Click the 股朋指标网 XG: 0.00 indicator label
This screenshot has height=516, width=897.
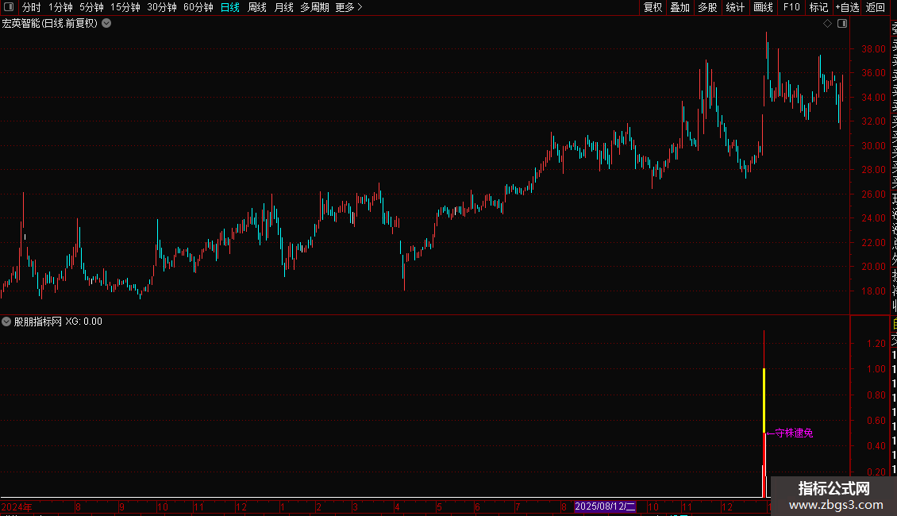coord(59,322)
